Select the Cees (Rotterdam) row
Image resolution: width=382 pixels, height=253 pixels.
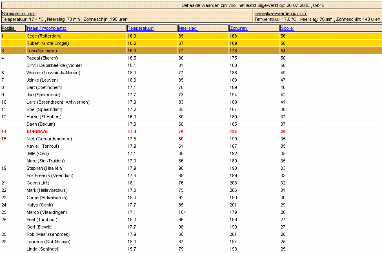[x=191, y=36]
